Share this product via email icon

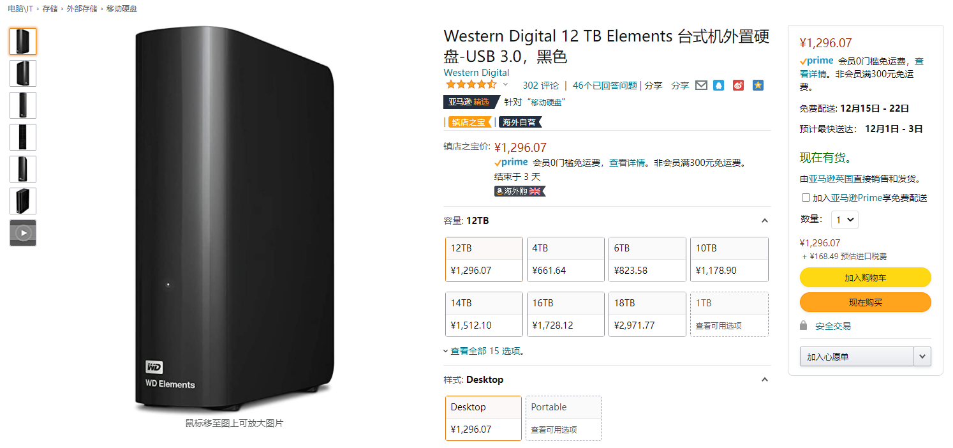point(701,86)
